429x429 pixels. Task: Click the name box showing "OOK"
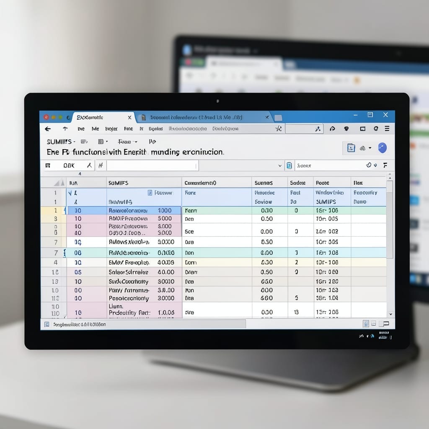click(x=69, y=165)
